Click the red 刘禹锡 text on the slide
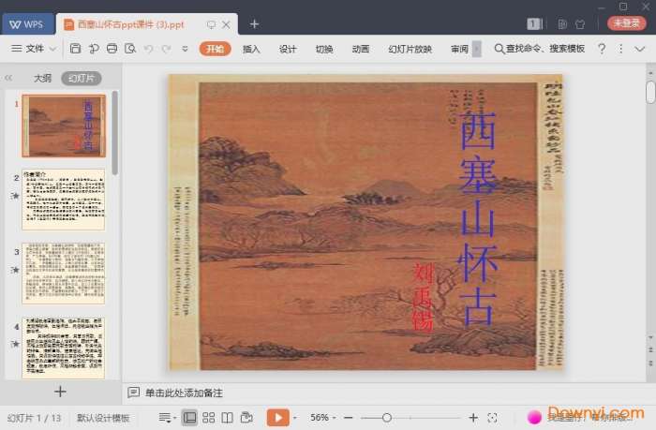This screenshot has height=430, width=656. 422,297
